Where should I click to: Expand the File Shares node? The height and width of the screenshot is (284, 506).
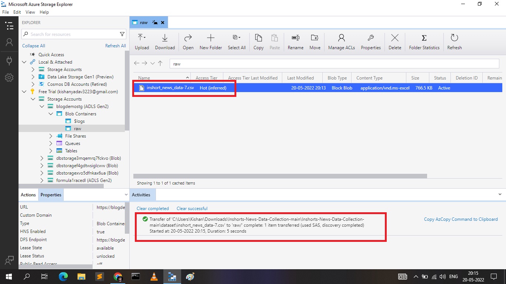51,136
